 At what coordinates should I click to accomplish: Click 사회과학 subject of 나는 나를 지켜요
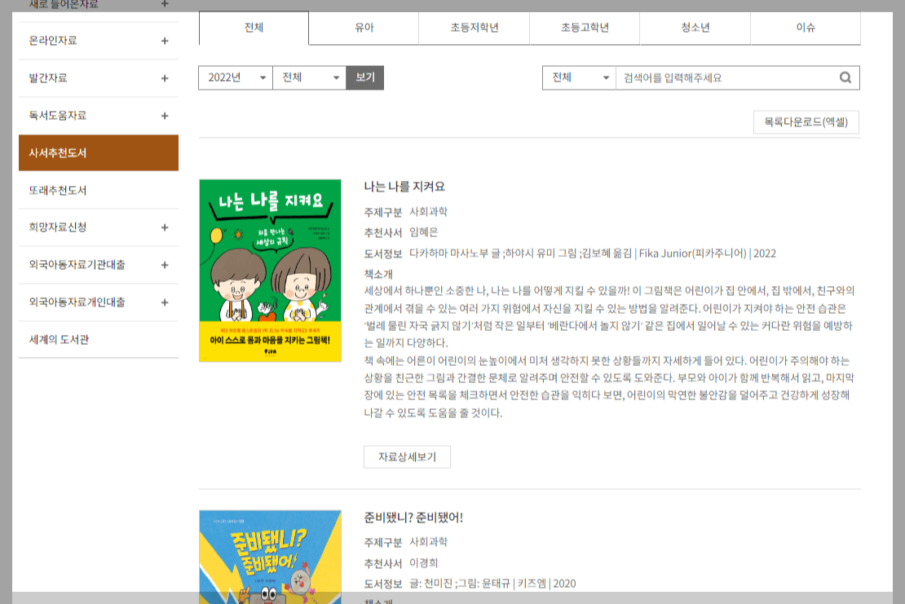point(428,212)
